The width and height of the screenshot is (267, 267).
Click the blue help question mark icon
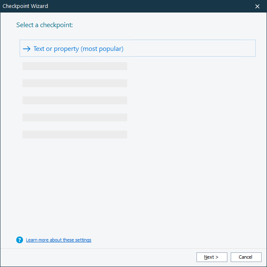(x=20, y=240)
